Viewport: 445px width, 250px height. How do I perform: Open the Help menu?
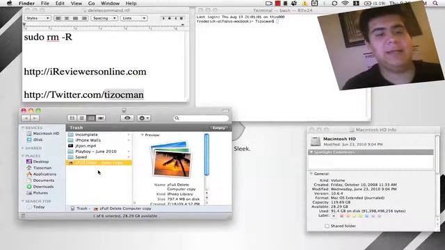(x=131, y=3)
